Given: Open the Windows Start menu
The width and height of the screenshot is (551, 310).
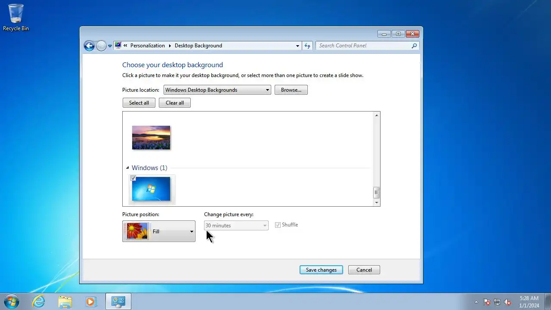Looking at the screenshot, I should [x=12, y=301].
